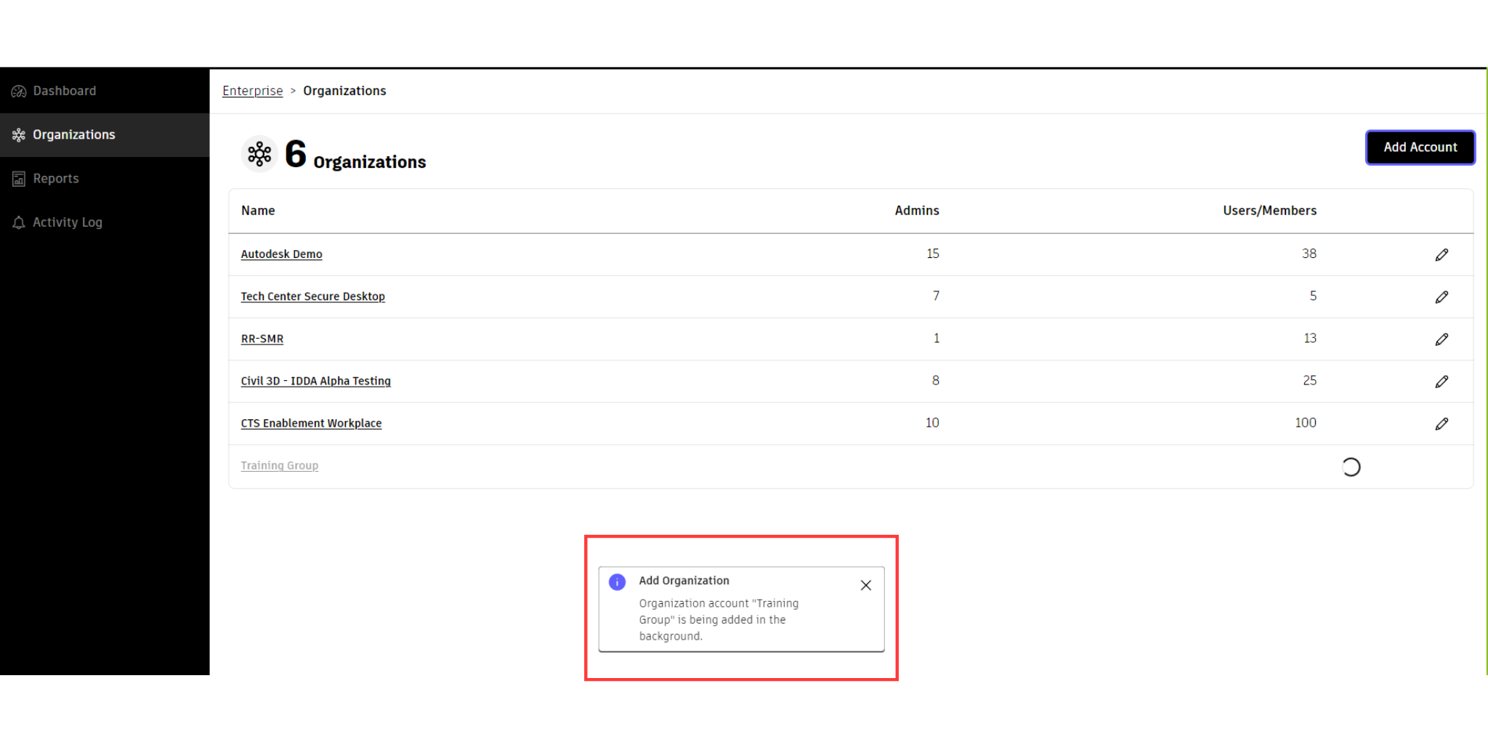The height and width of the screenshot is (742, 1488).
Task: Click the Dashboard gauge icon in sidebar
Action: [x=19, y=92]
